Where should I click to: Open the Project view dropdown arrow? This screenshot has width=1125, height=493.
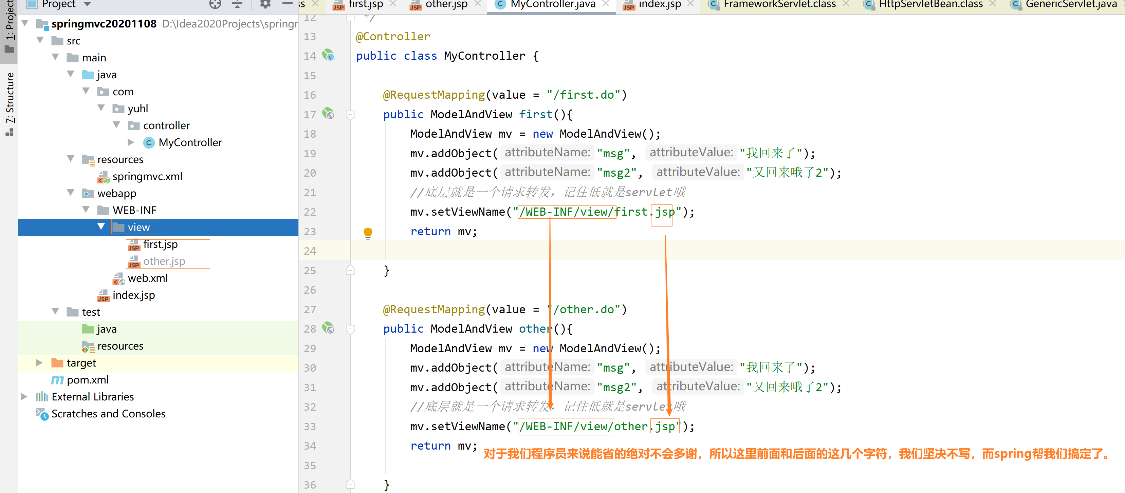[87, 4]
